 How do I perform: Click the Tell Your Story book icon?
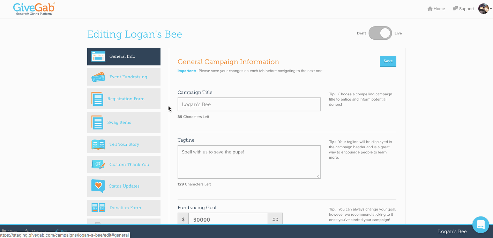pyautogui.click(x=98, y=144)
